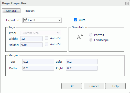Enable Auto Fit for Height
The image size is (130, 93).
pos(47,44)
